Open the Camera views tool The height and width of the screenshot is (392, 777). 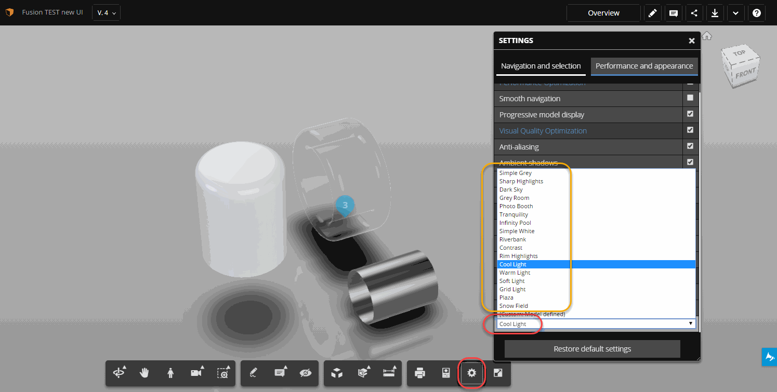click(196, 373)
